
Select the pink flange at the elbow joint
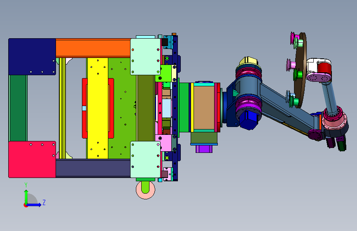(x=335, y=123)
